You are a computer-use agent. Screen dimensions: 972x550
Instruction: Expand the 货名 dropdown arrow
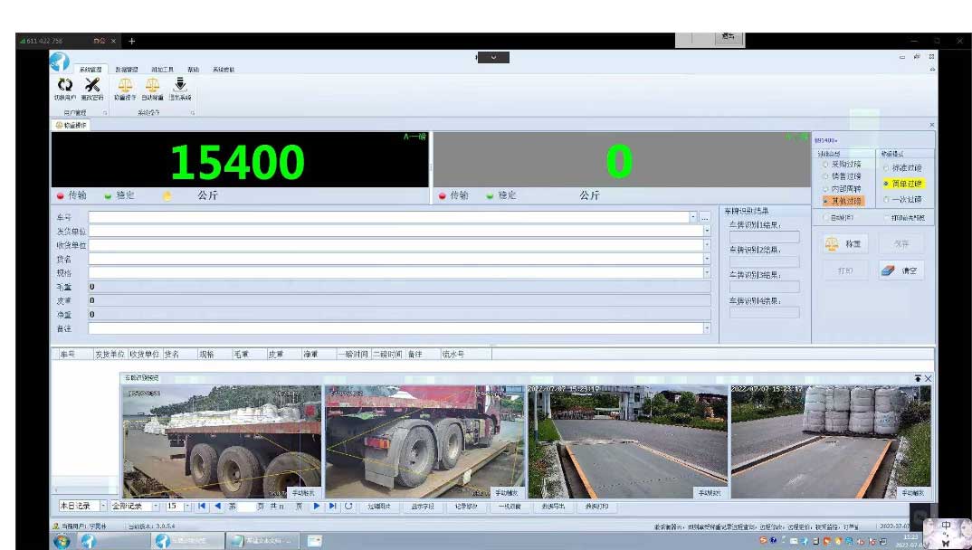707,259
